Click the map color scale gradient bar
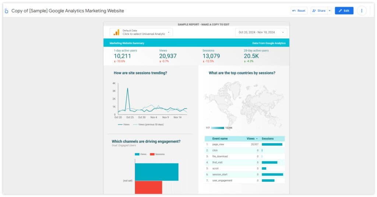Image resolution: width=377 pixels, height=197 pixels. click(218, 128)
